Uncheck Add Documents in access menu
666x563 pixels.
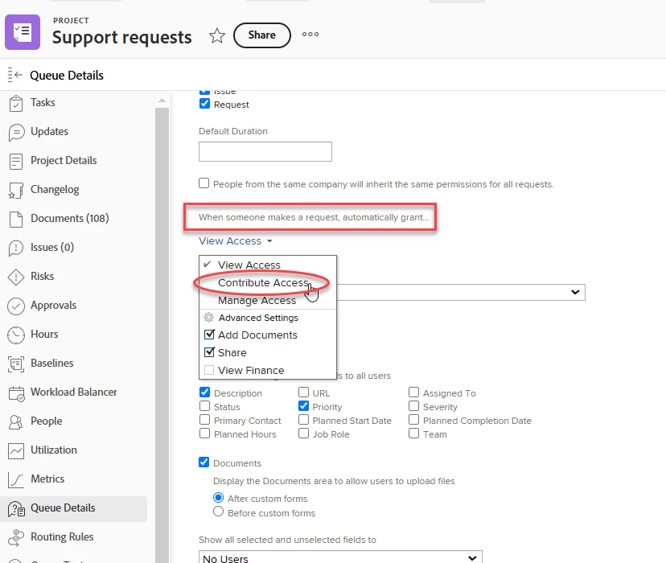pyautogui.click(x=209, y=335)
